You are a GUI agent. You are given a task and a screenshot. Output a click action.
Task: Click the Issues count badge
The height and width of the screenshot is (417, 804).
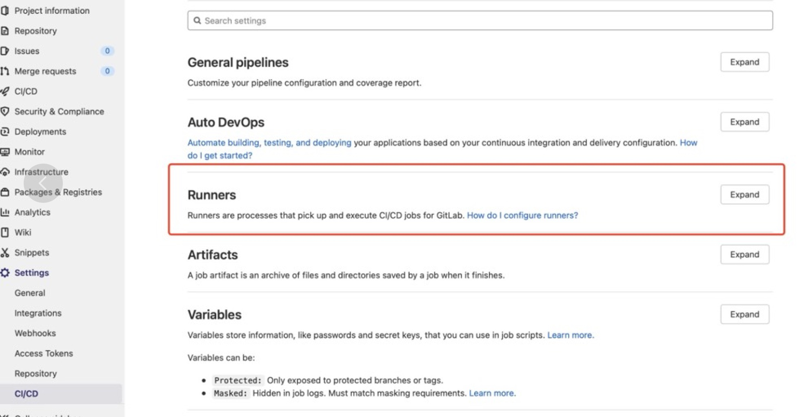click(x=107, y=51)
